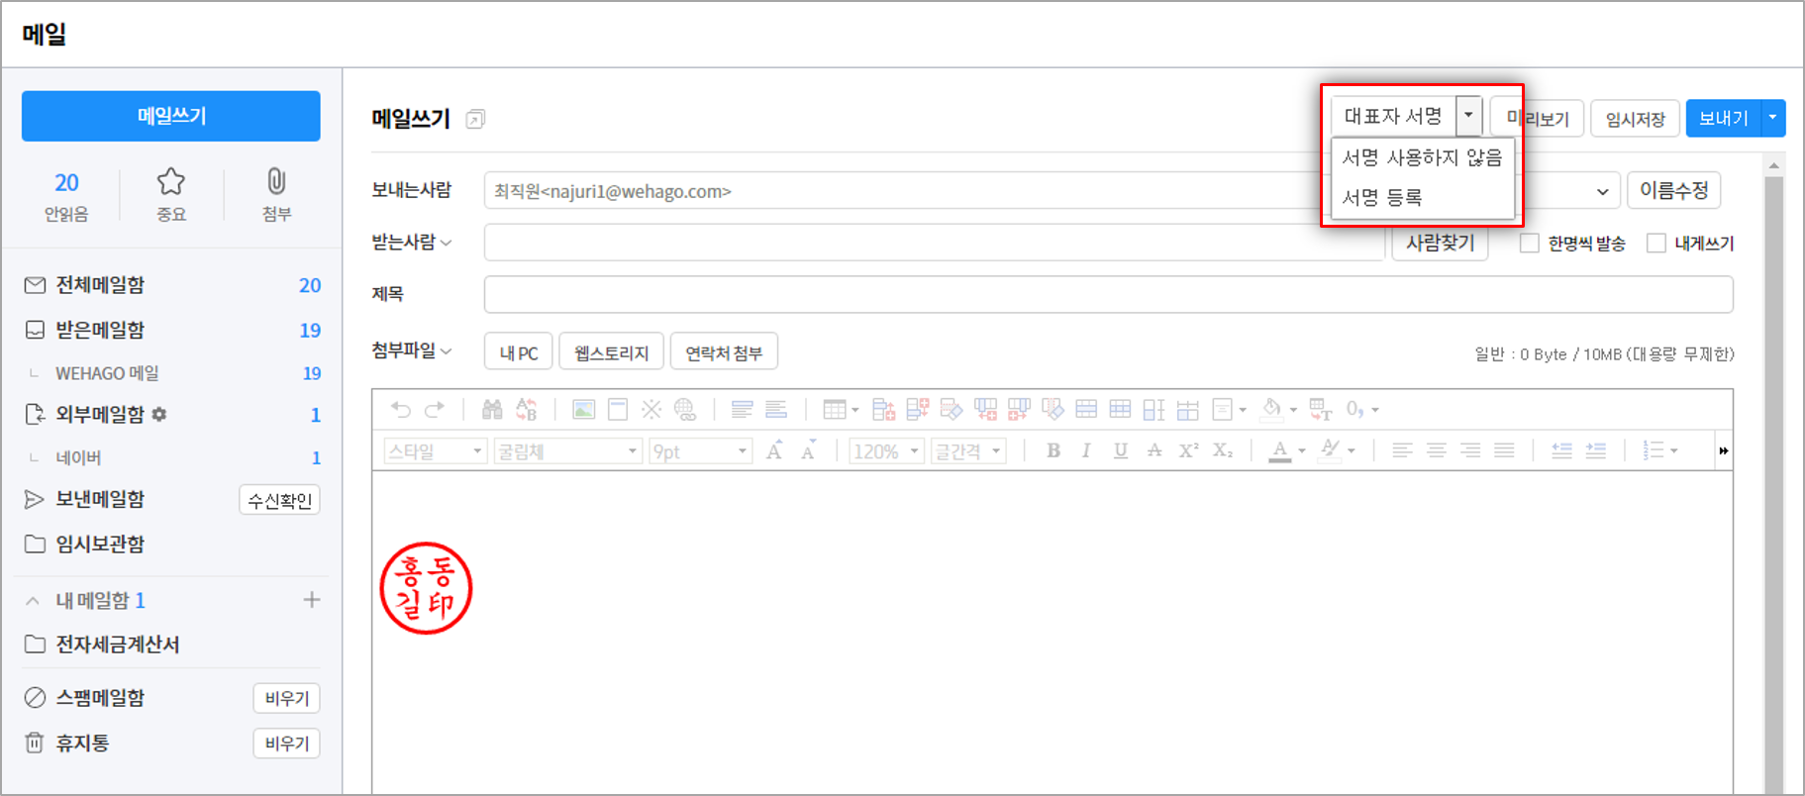Check the 내게쓰기 checkbox

tap(1655, 244)
